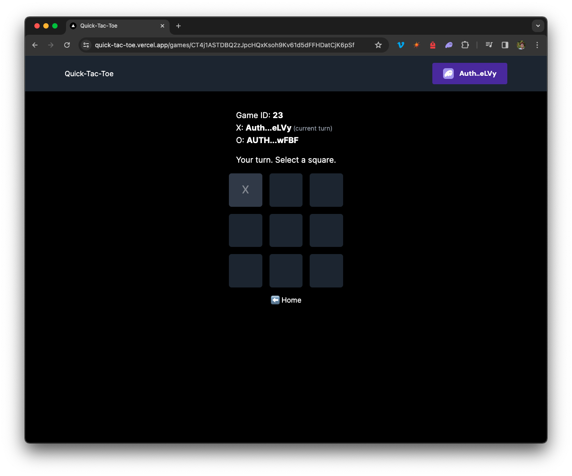Click the orange starburst extension icon
572x476 pixels.
click(x=417, y=45)
